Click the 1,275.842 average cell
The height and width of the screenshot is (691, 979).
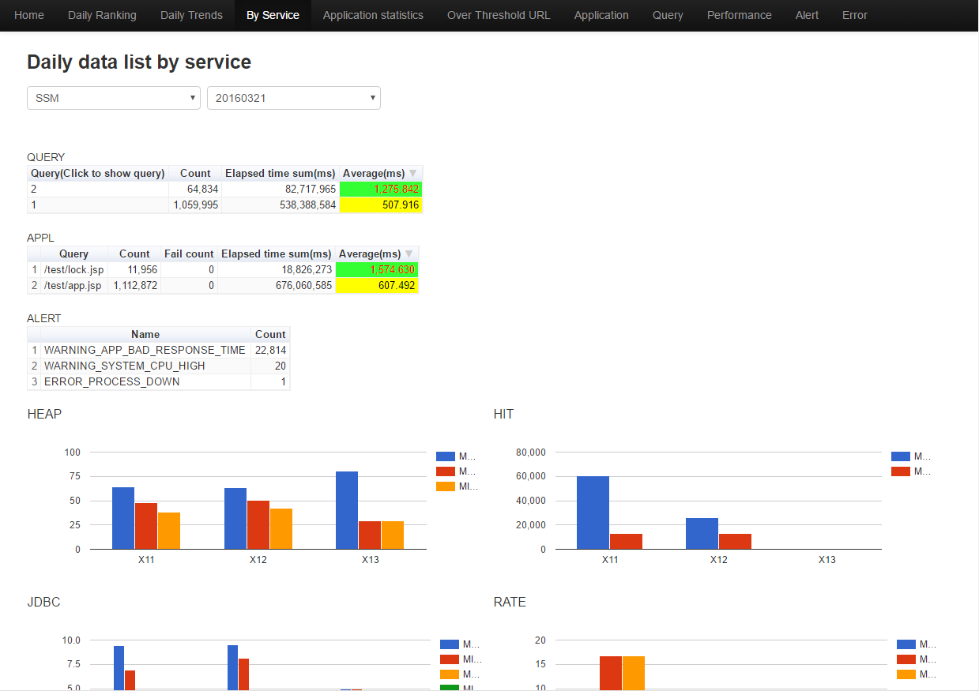[x=381, y=190]
